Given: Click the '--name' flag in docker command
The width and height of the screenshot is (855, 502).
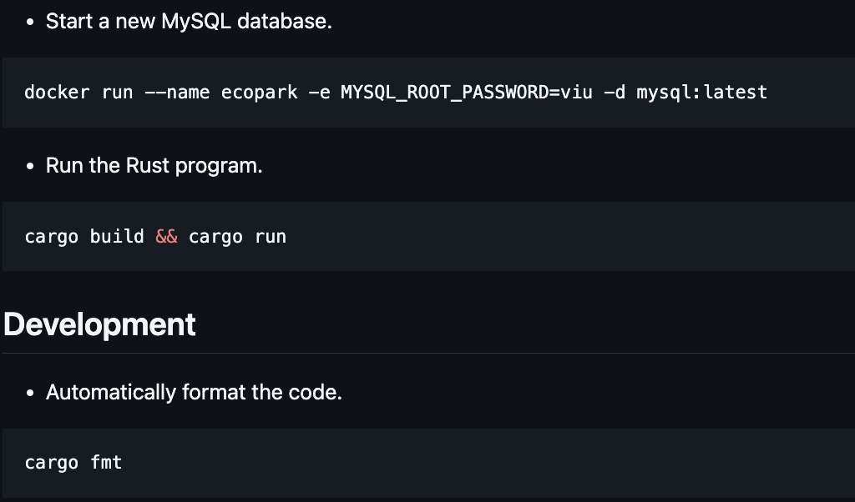Looking at the screenshot, I should pyautogui.click(x=177, y=93).
